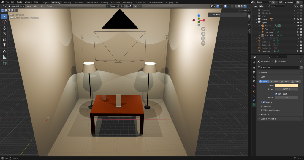Activate the Rotate tool

pos(4,34)
